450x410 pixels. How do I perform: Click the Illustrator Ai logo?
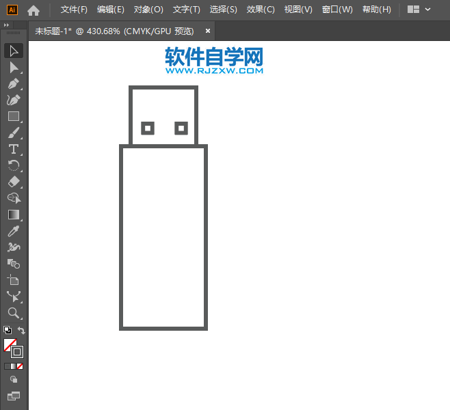[x=12, y=10]
